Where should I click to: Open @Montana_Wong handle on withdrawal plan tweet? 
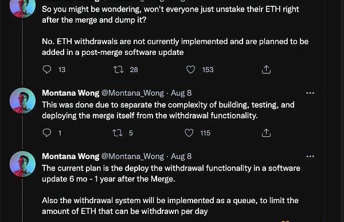tap(133, 156)
